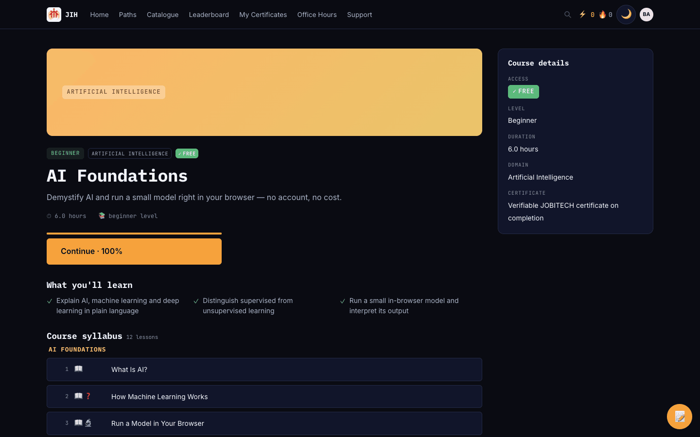The height and width of the screenshot is (437, 700).
Task: Click the Demystify AI description line
Action: (194, 197)
